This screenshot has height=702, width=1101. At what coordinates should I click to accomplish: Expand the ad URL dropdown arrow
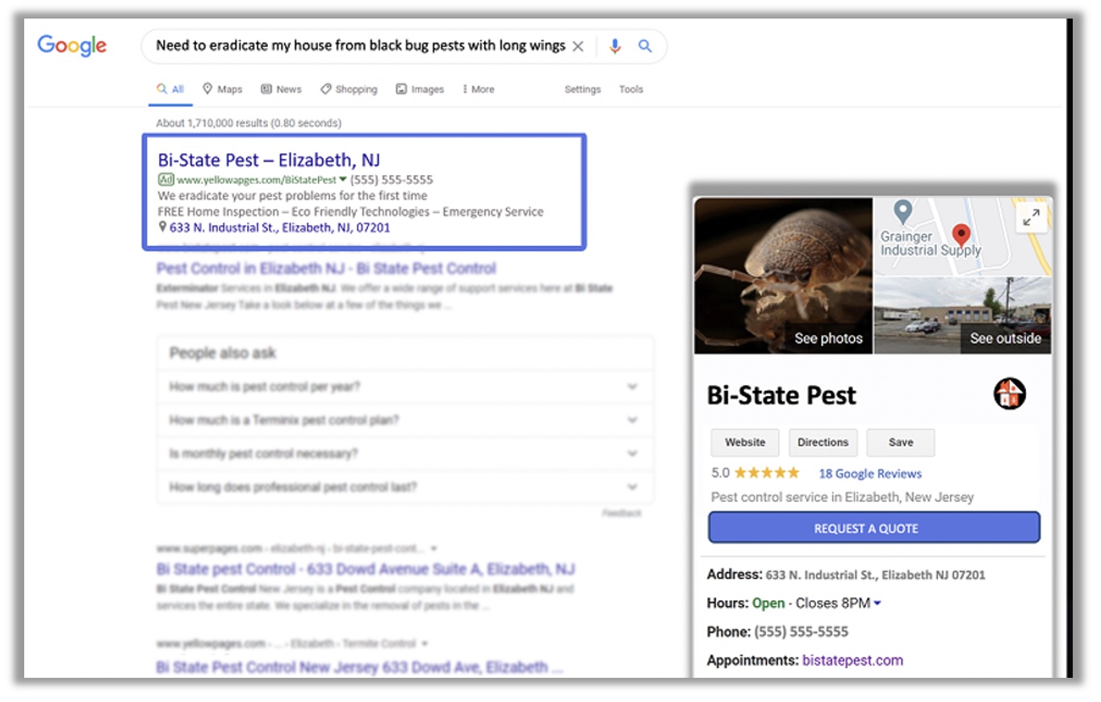click(x=343, y=180)
